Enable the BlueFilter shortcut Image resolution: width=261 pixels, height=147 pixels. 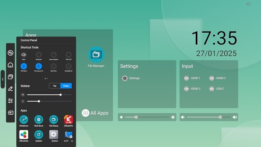(53, 66)
